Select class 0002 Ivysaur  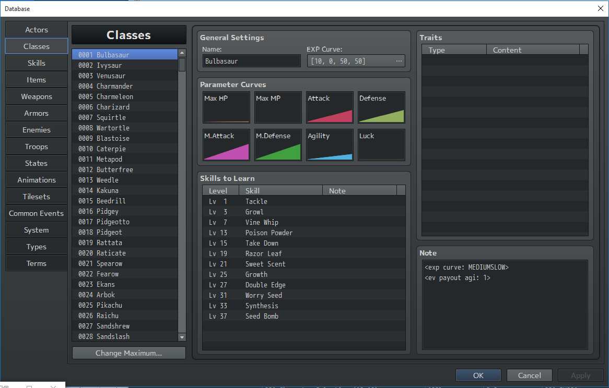[x=125, y=65]
